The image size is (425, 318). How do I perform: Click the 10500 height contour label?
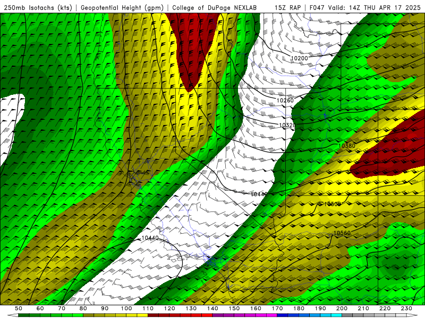click(x=333, y=204)
